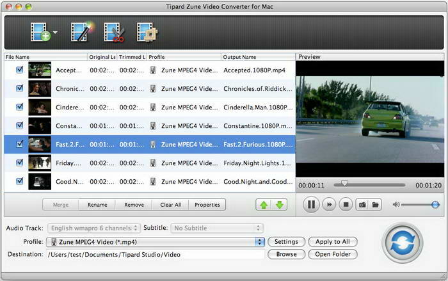This screenshot has height=281, width=448.
Task: Open the Subtitle dropdown
Action: click(217, 228)
